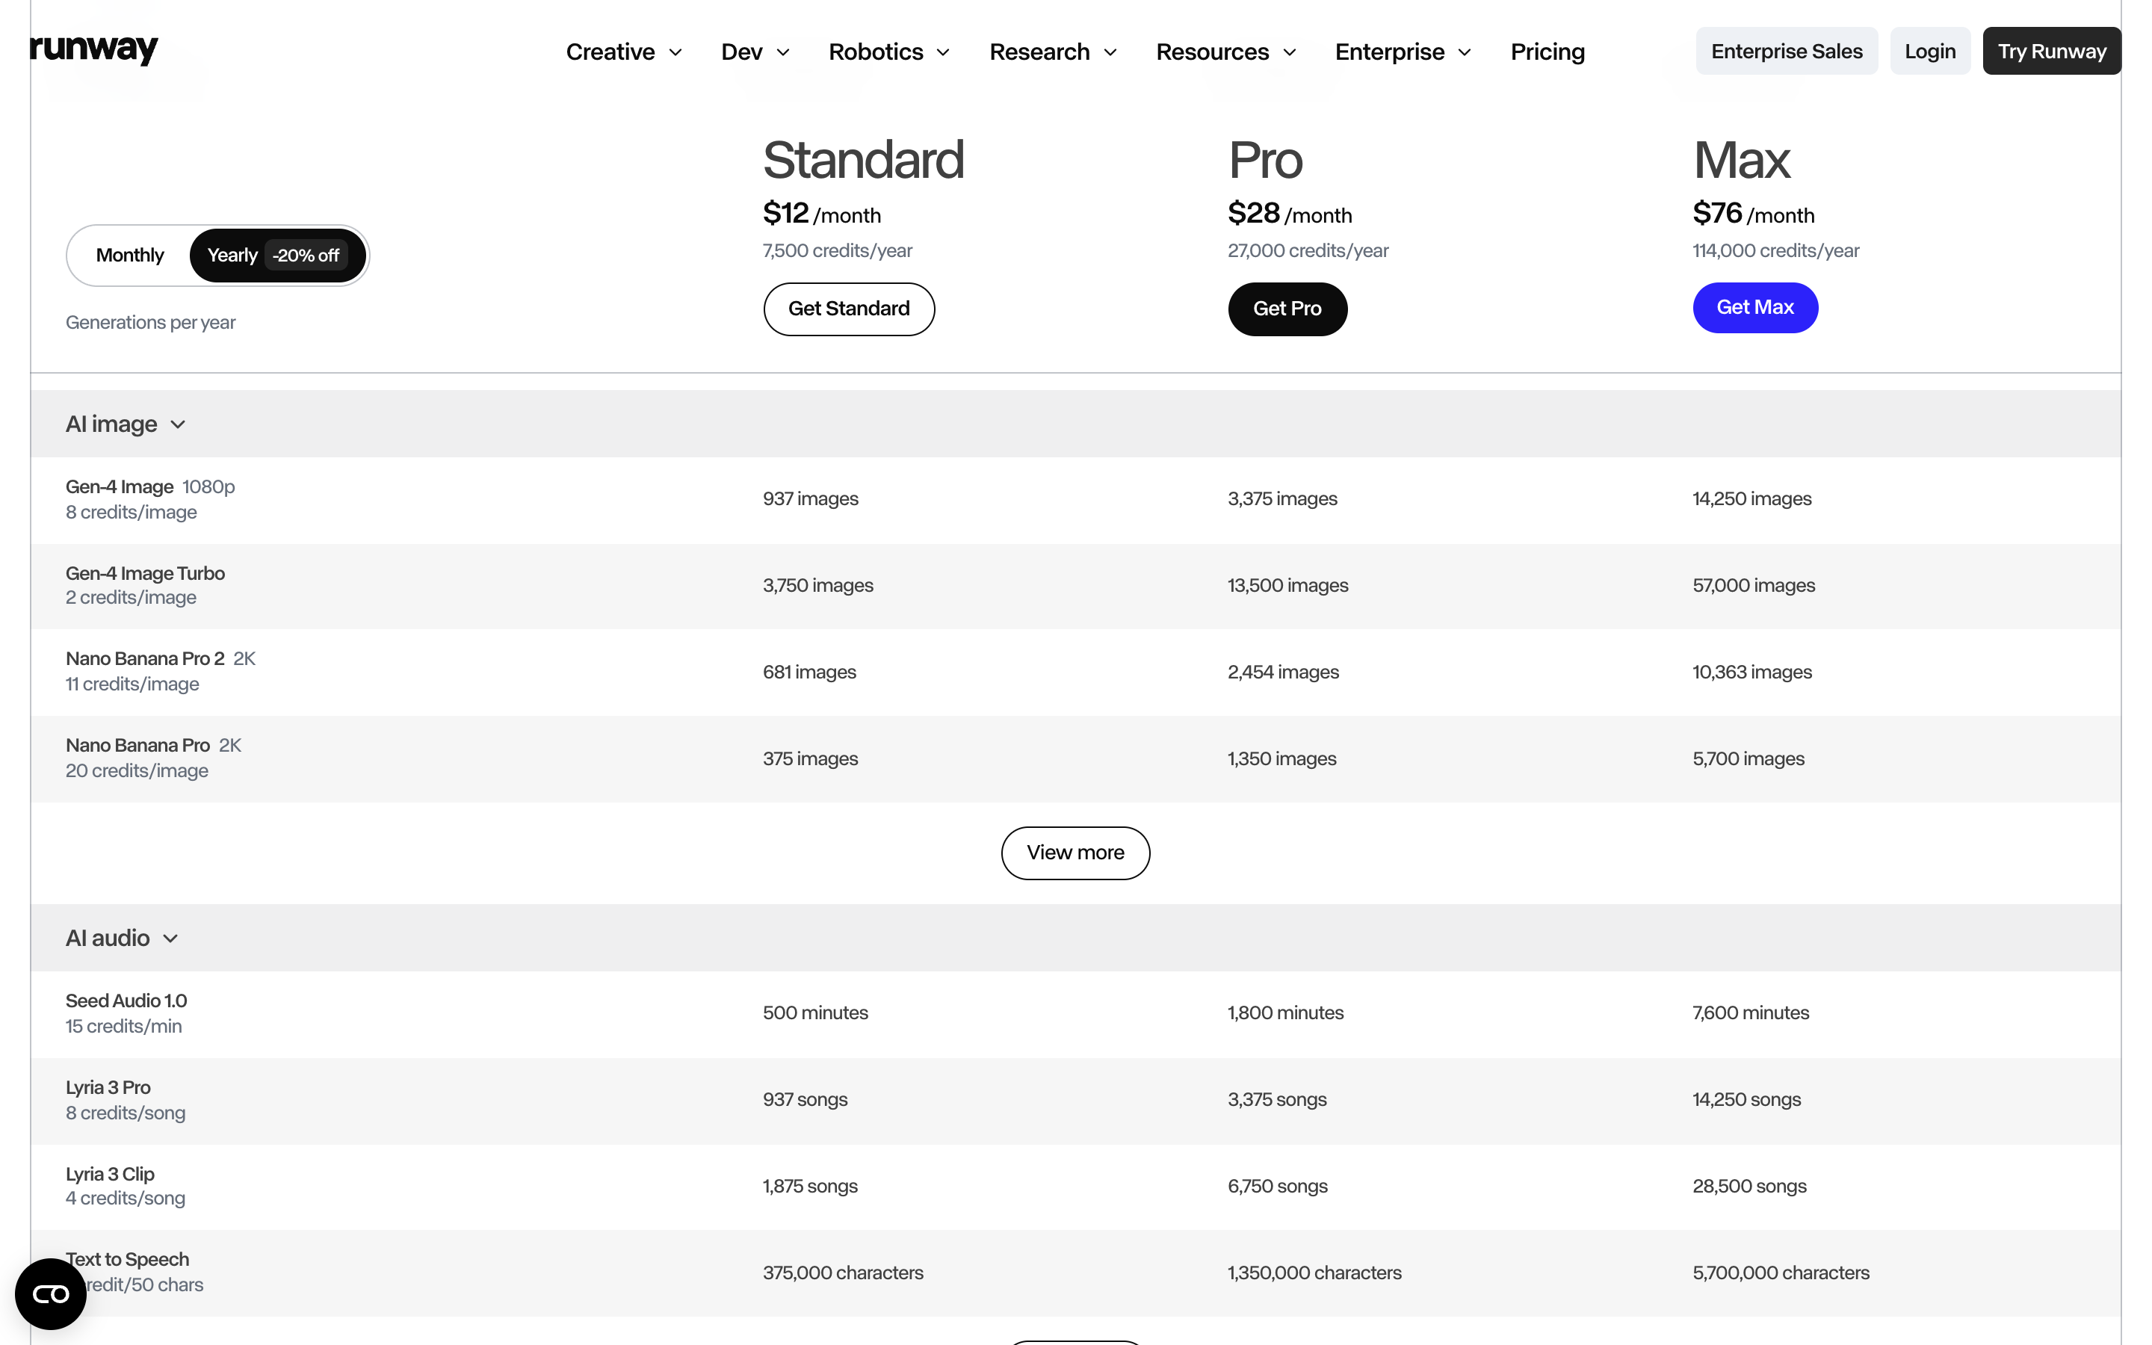The width and height of the screenshot is (2152, 1345).
Task: Collapse the AI image section
Action: 126,424
